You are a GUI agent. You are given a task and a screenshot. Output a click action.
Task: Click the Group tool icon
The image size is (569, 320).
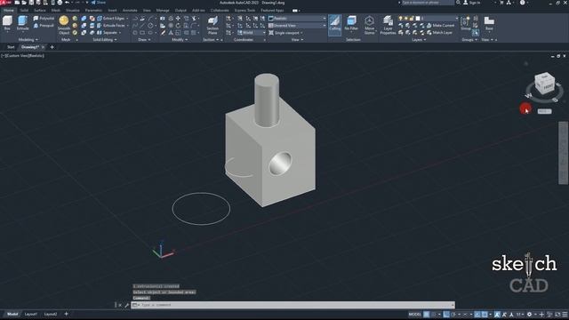pyautogui.click(x=466, y=23)
